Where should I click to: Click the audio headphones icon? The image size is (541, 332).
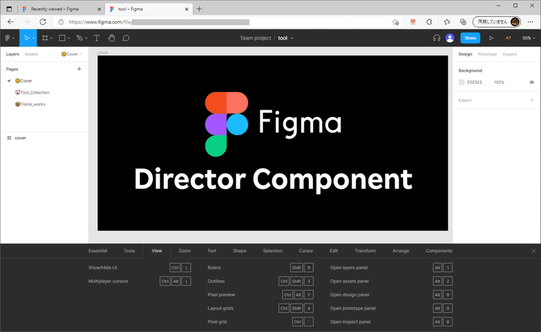pos(436,38)
